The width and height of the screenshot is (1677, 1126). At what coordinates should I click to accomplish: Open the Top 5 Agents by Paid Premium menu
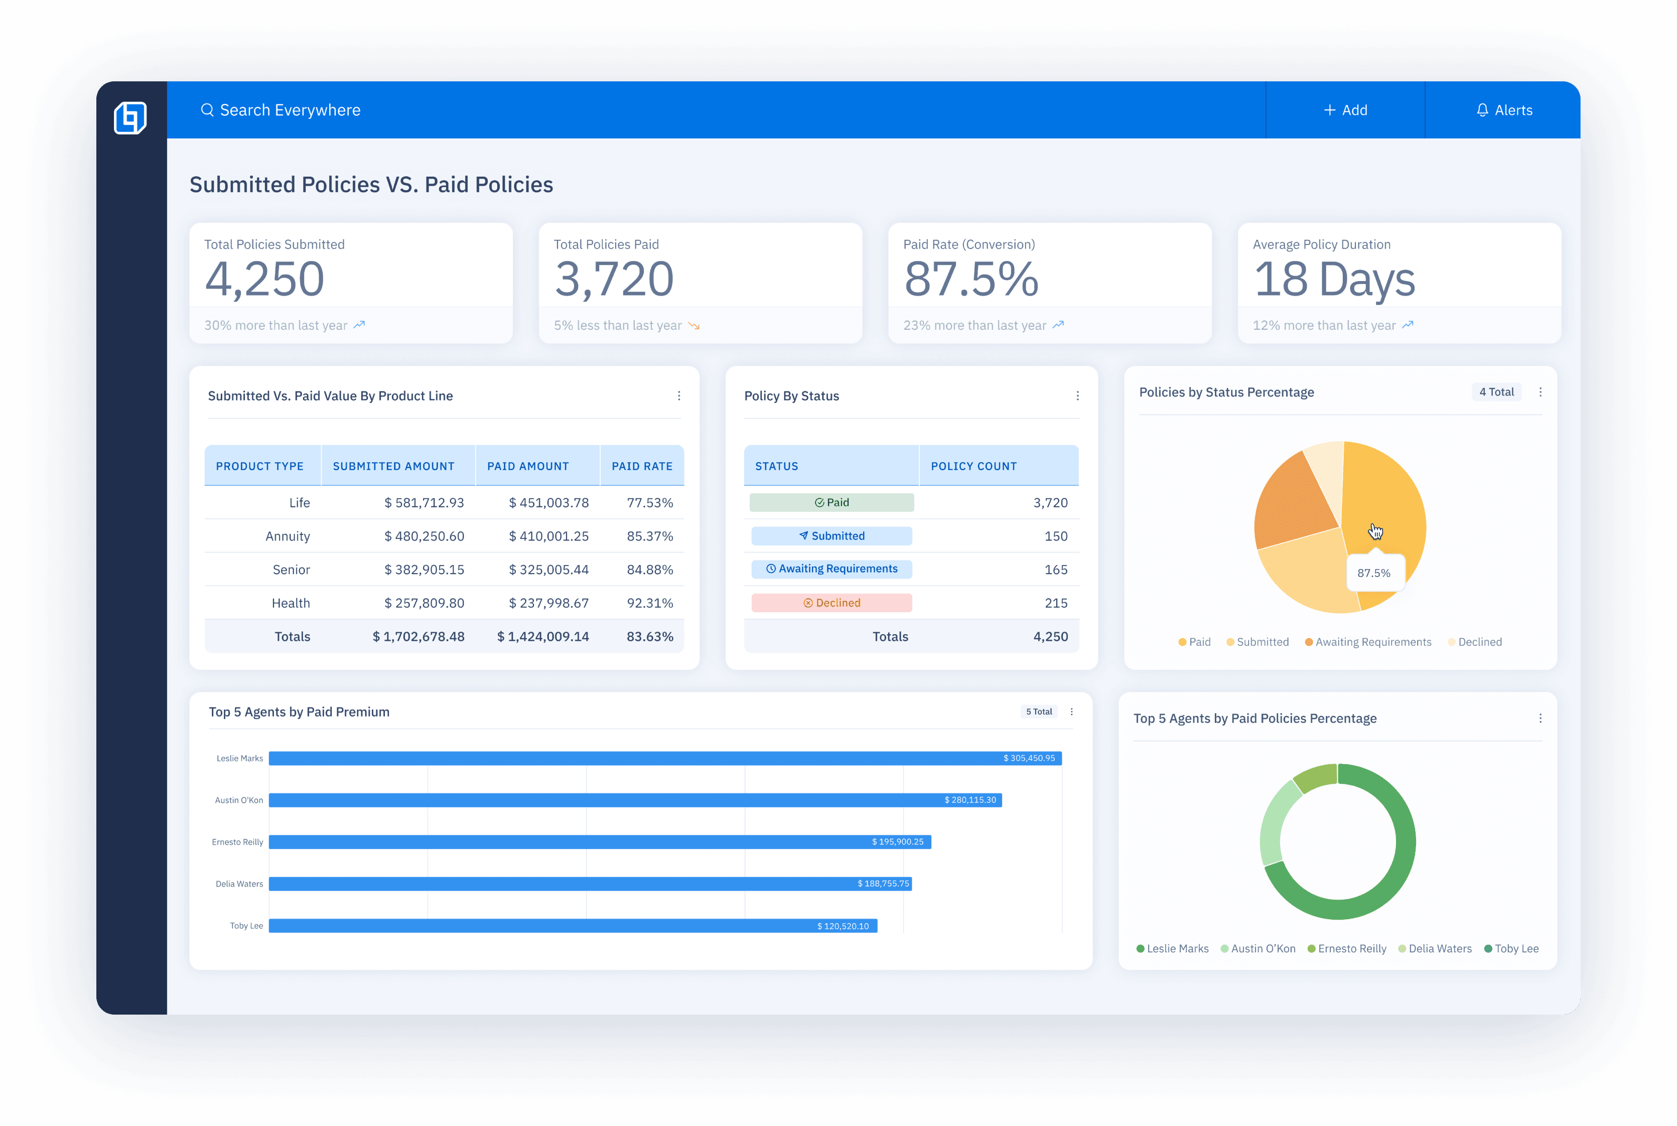pyautogui.click(x=1071, y=712)
